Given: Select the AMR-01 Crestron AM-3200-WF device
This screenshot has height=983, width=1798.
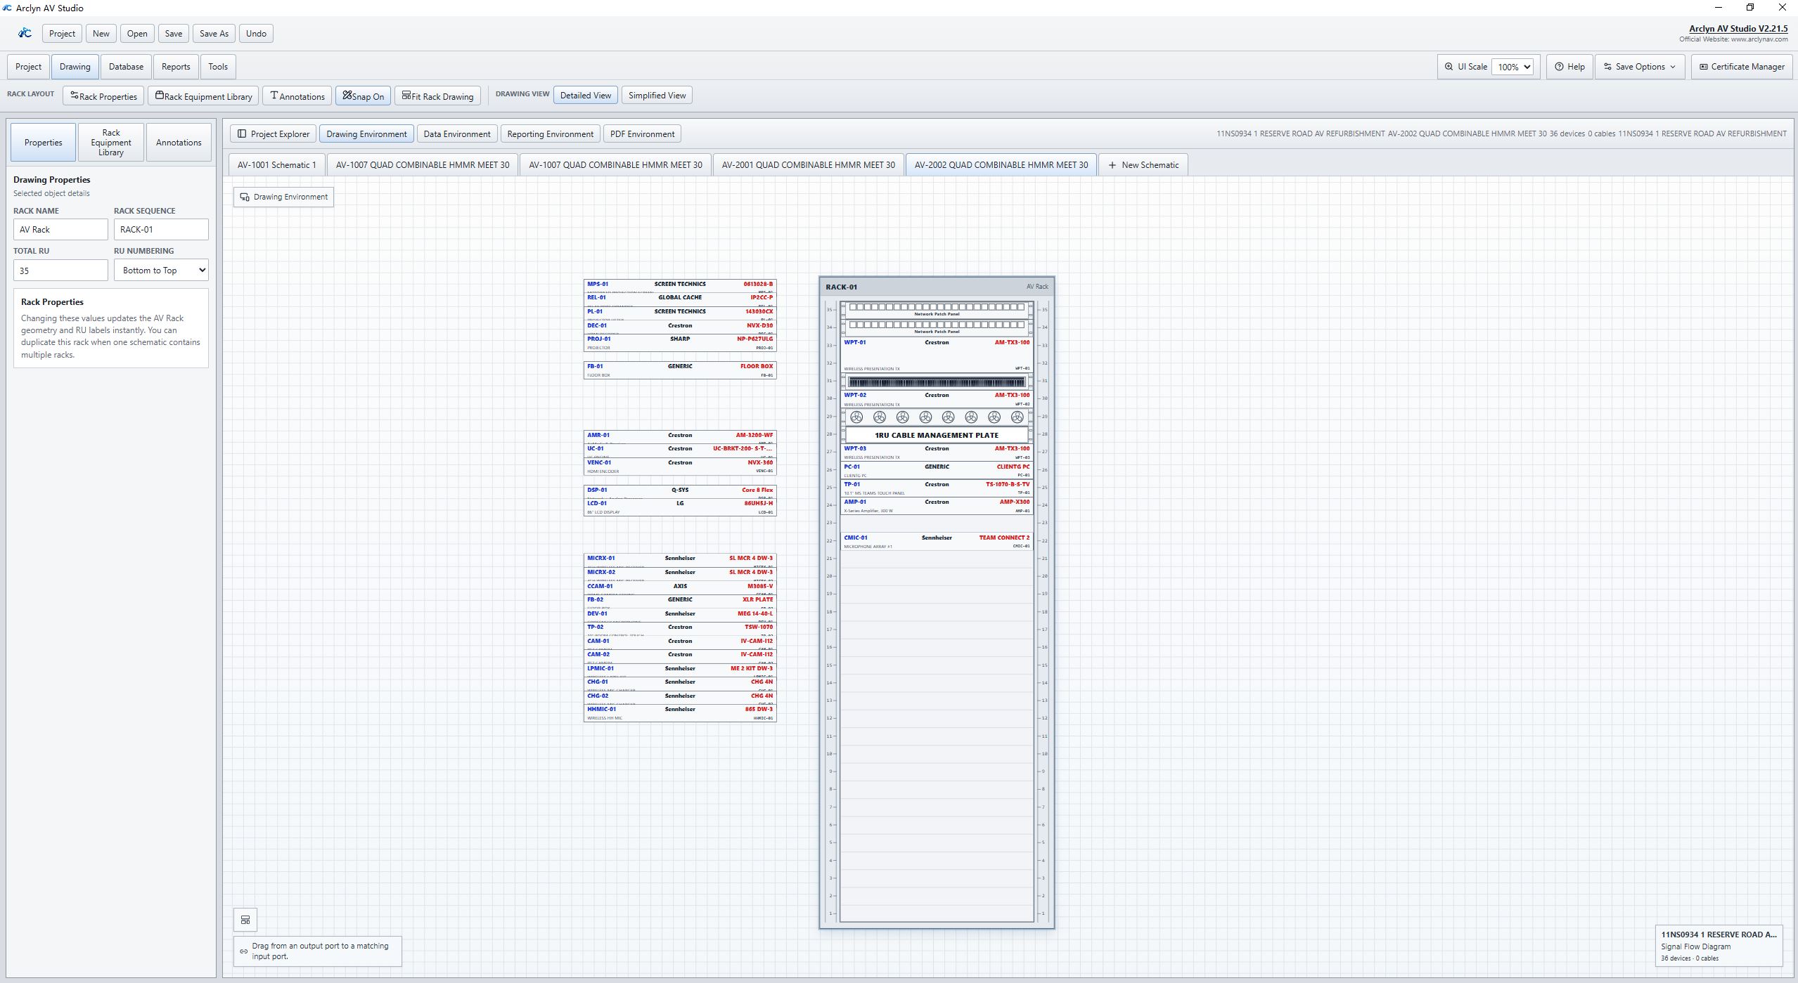Looking at the screenshot, I should 680,437.
